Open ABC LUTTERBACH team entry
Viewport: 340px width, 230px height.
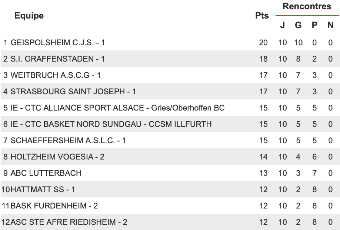[170, 173]
